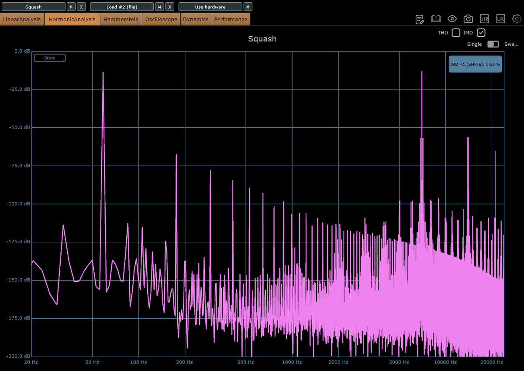The height and width of the screenshot is (371, 524).
Task: Click the Squash plugin slot button
Action: [x=33, y=7]
